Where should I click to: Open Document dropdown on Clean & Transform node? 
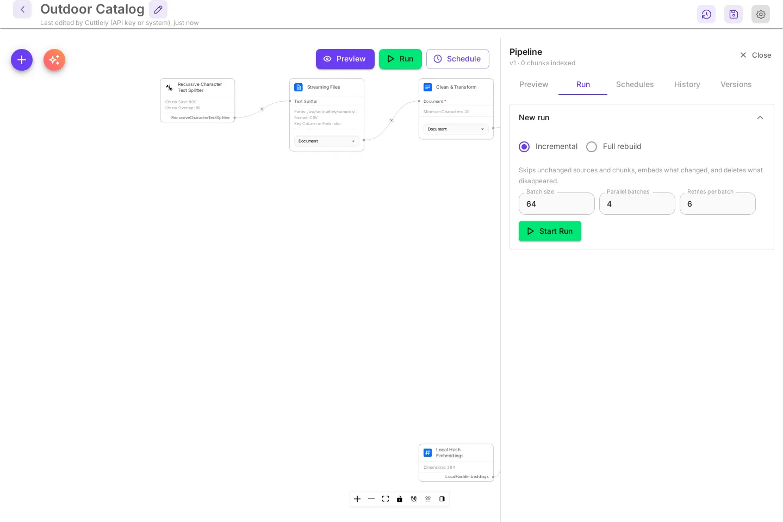point(456,129)
